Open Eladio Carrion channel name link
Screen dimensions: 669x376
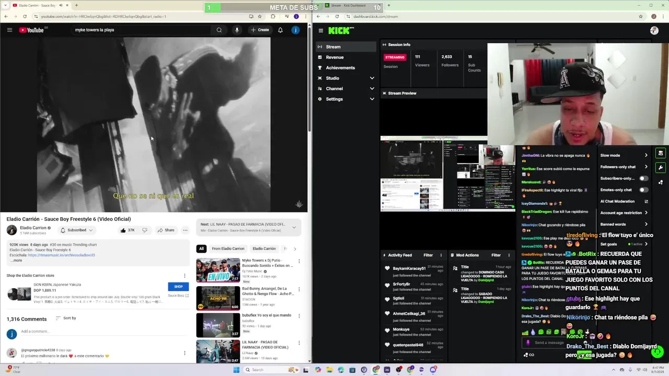[x=33, y=228]
